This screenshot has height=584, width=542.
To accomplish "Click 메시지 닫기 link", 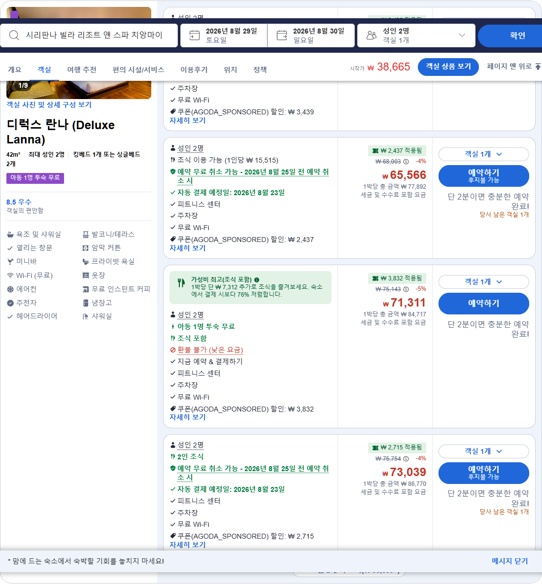I will 509,561.
